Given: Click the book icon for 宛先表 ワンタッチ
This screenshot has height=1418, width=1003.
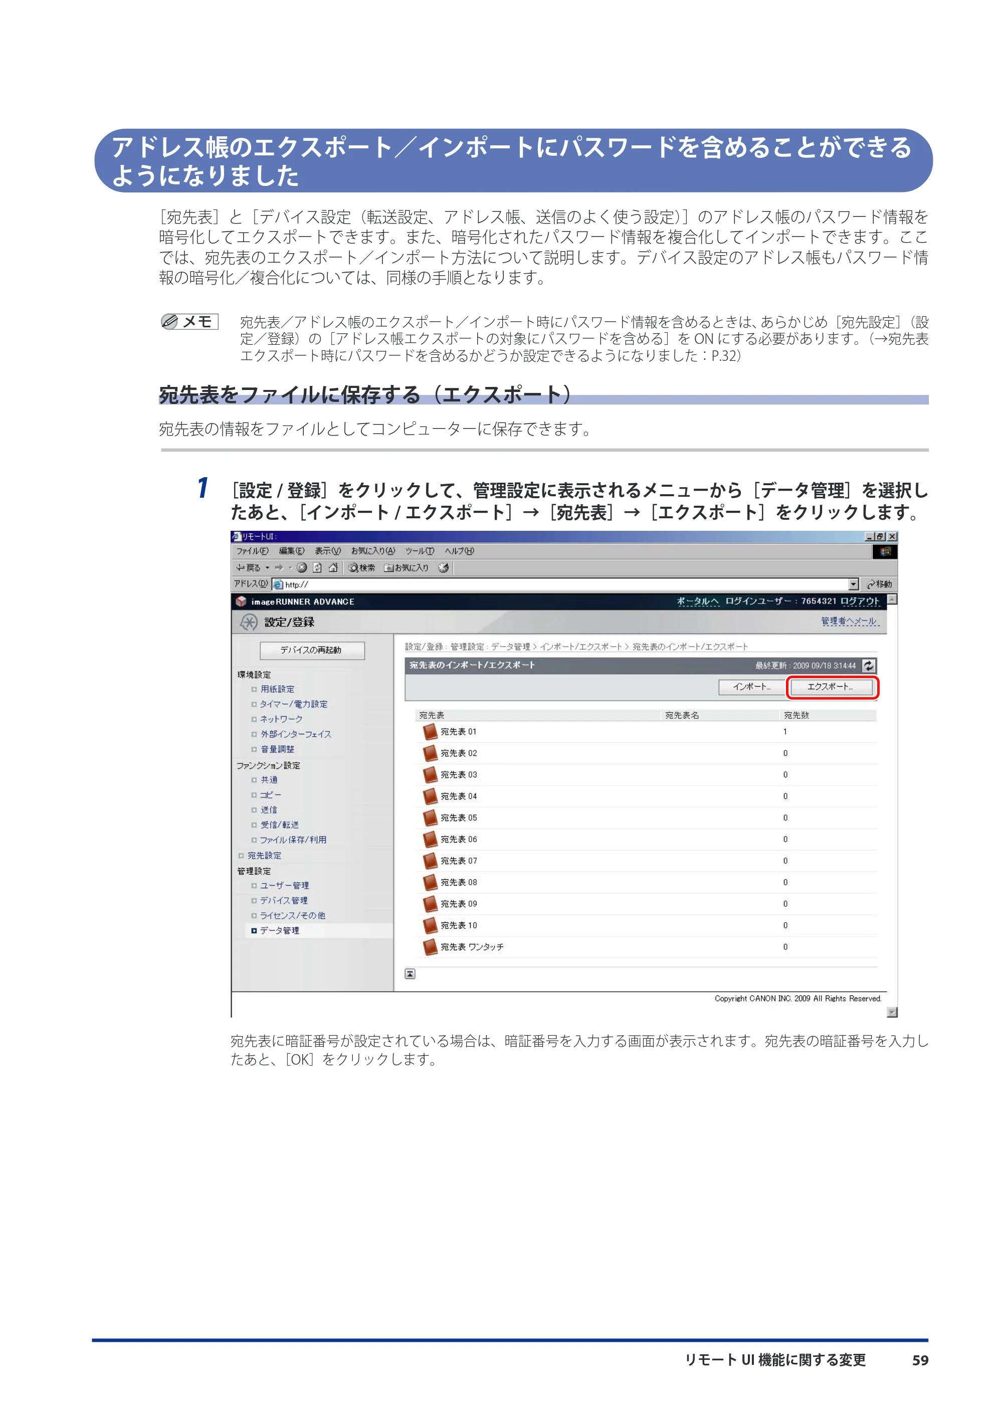Looking at the screenshot, I should point(430,947).
